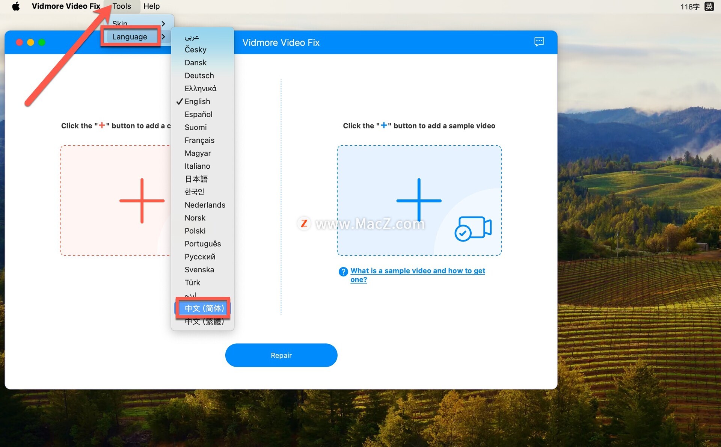Expand the Skin submenu
This screenshot has height=447, width=721.
coord(139,23)
